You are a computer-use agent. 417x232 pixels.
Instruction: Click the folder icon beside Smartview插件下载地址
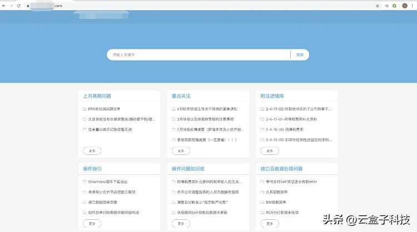(85, 181)
